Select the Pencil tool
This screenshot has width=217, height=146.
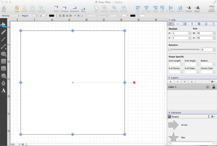(x=4, y=32)
